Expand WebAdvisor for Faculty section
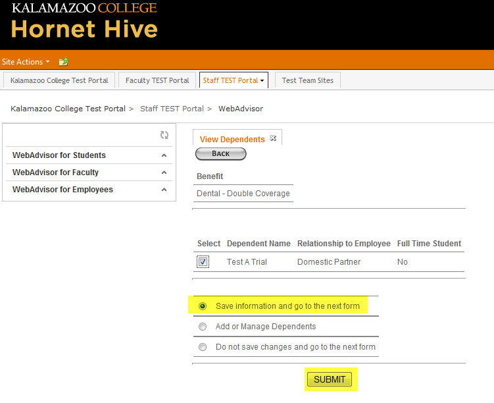 pos(89,172)
